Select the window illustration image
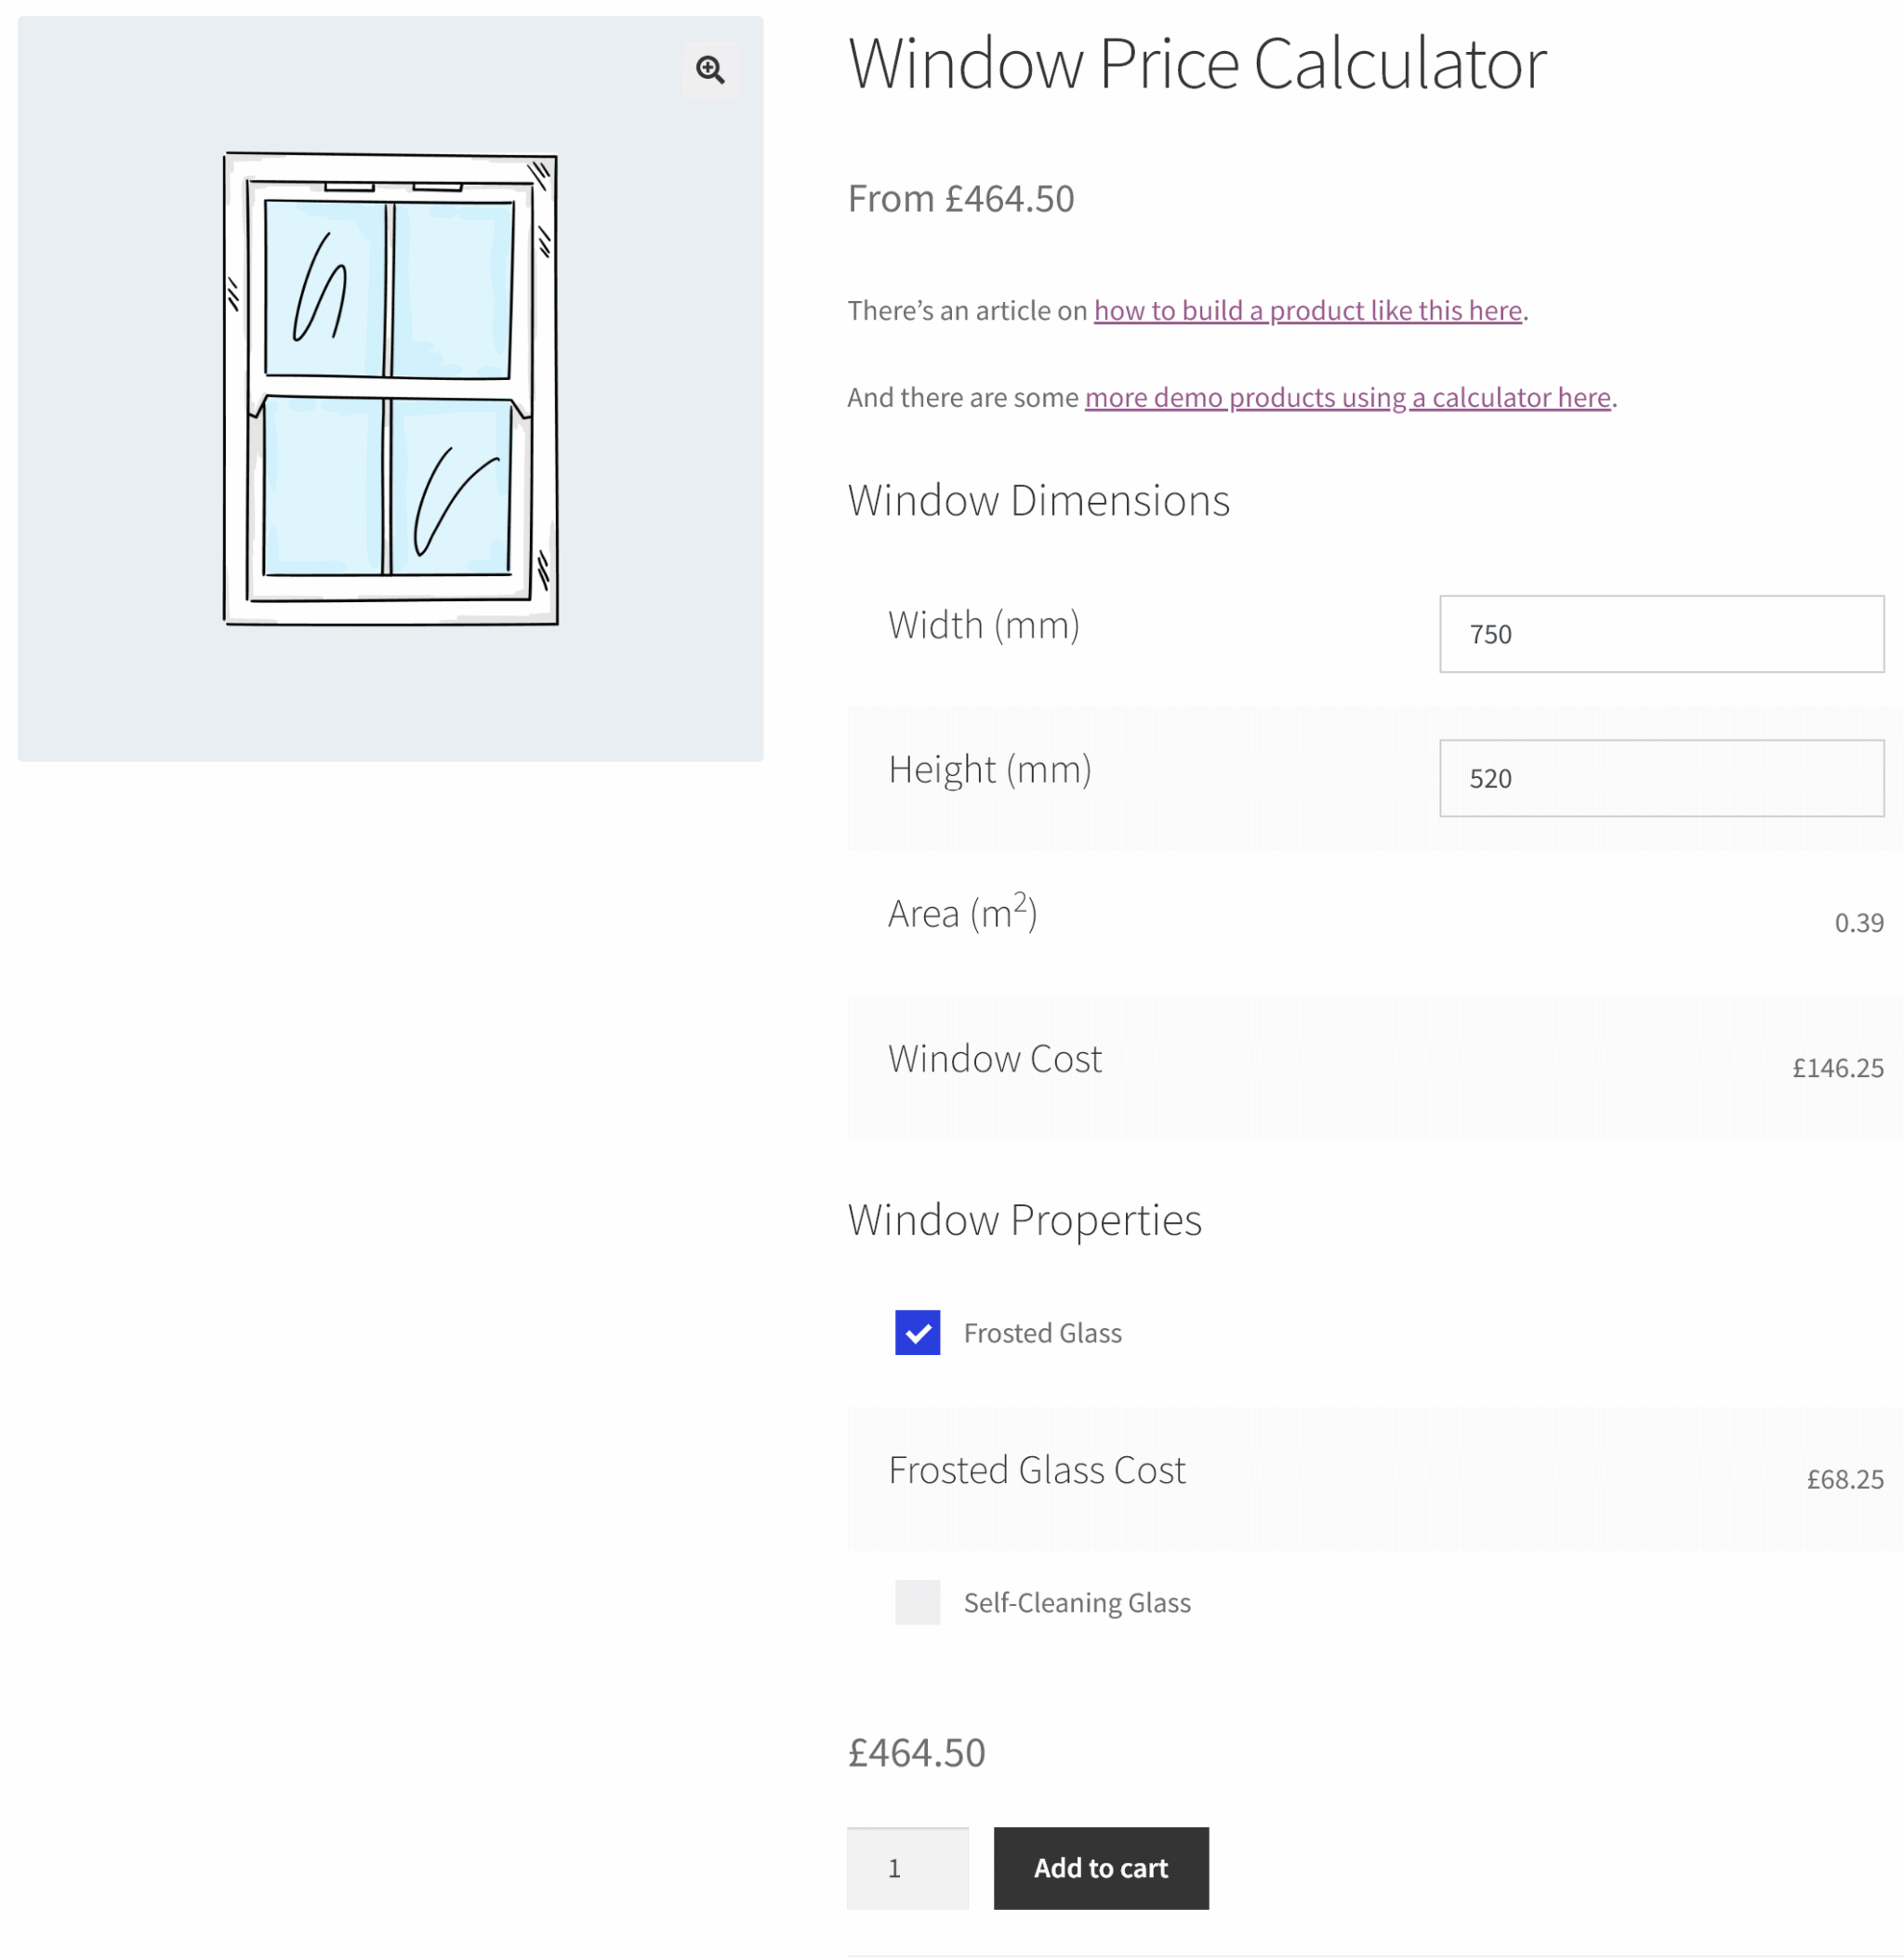Screen dimensions: 1904x1959 coord(388,389)
